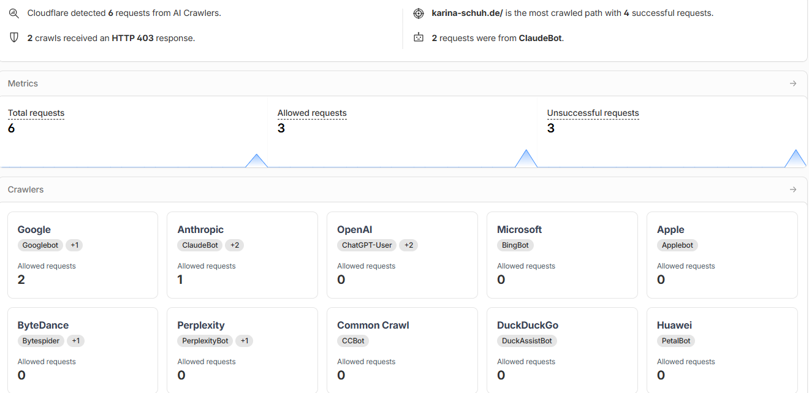Select the Microsoft crawler card title

click(x=520, y=229)
